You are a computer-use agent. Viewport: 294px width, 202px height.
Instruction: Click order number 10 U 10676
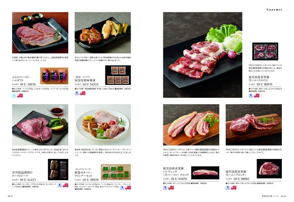pos(28,84)
